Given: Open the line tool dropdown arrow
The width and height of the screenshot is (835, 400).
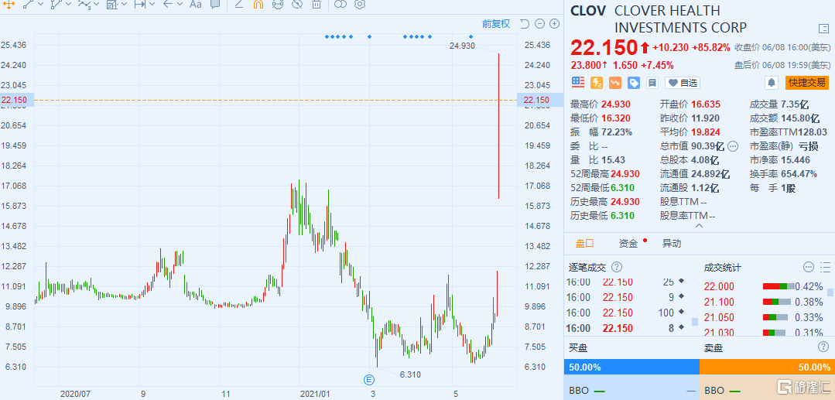Looking at the screenshot, I should click(40, 5).
